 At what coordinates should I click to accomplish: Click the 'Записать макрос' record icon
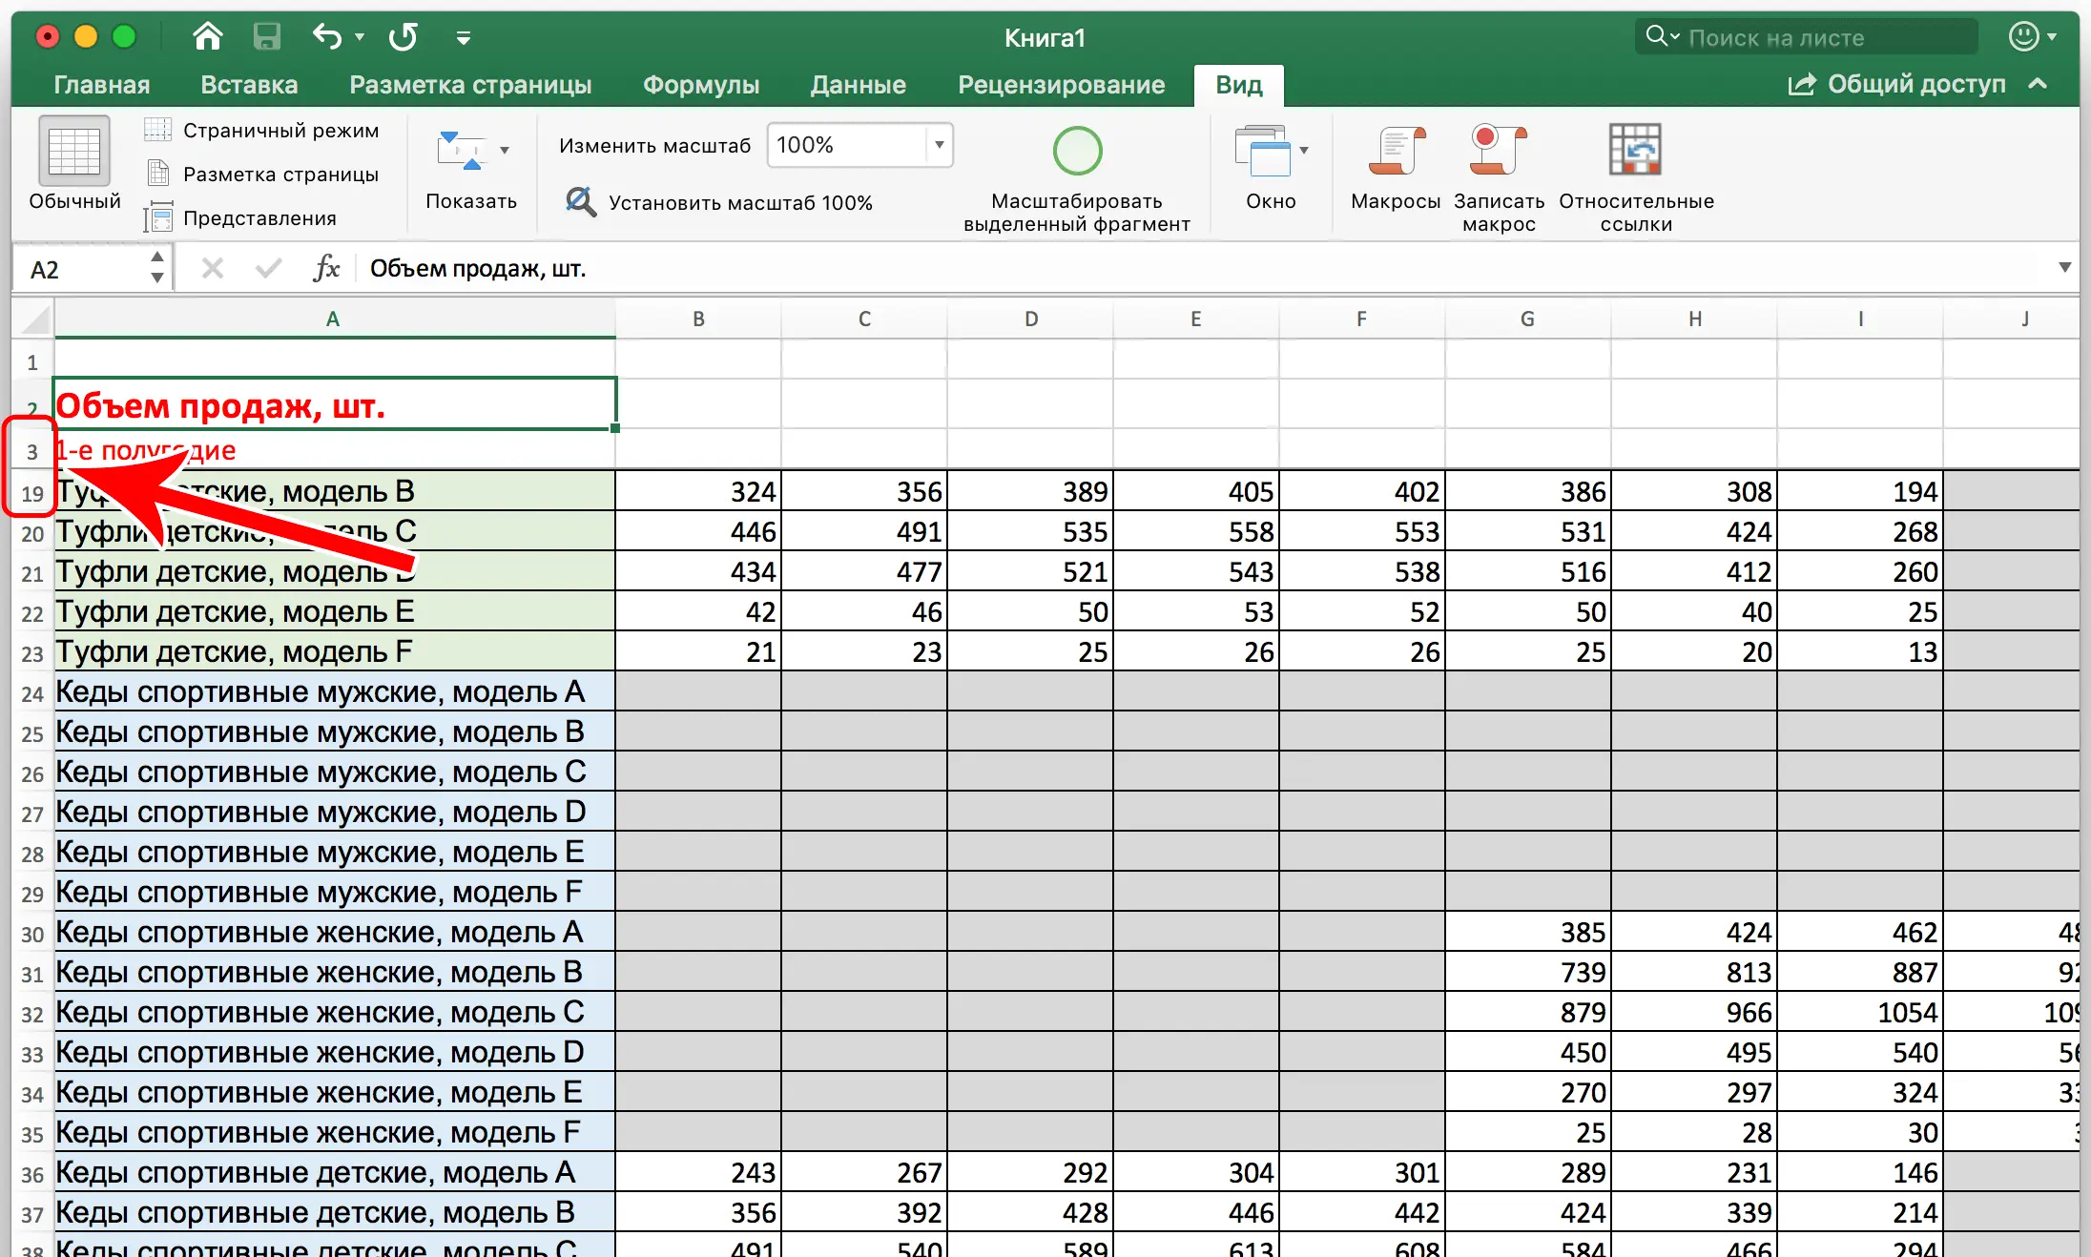click(1499, 151)
